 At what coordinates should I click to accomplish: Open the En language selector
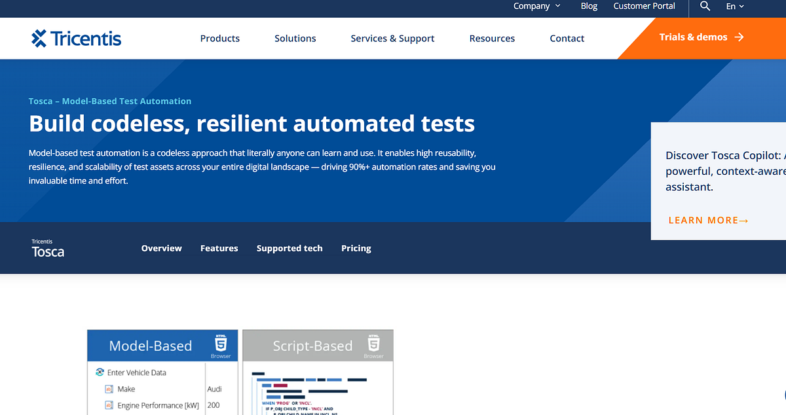(x=735, y=6)
